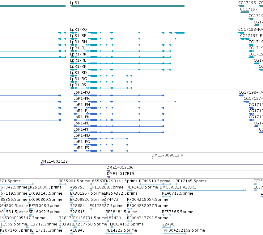Select EST RP004252169.5prime
Image resolution: width=263 pixels, height=235 pixels.
pyautogui.click(x=184, y=230)
